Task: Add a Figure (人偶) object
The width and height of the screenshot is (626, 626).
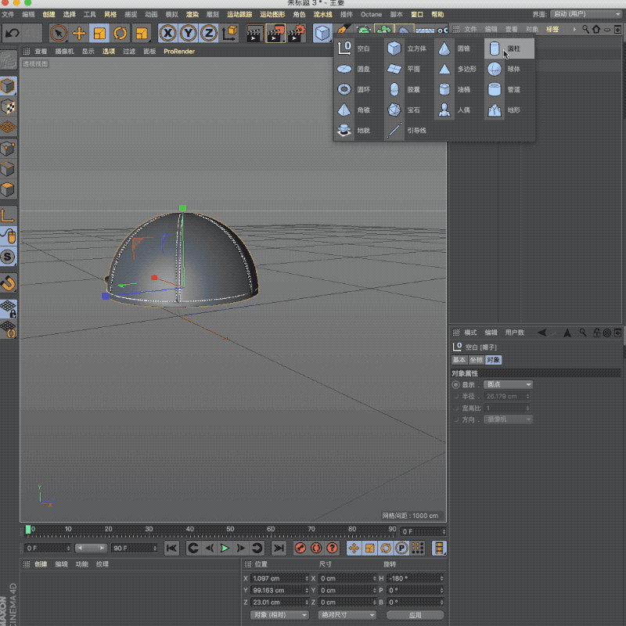Action: [454, 110]
